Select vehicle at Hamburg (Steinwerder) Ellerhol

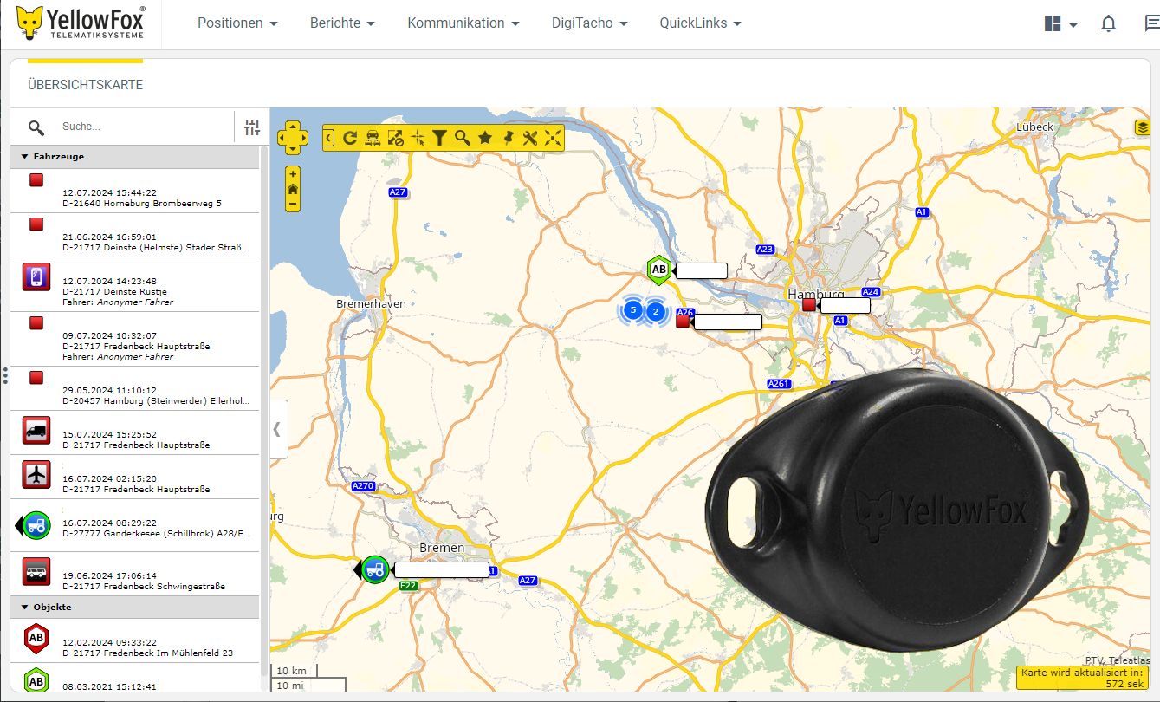[134, 388]
